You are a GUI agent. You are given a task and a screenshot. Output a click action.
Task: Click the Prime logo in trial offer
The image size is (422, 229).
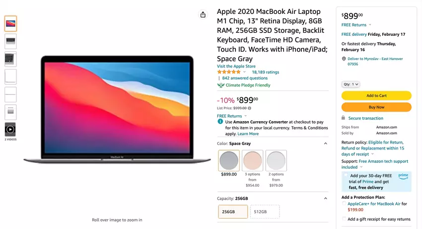point(403,175)
